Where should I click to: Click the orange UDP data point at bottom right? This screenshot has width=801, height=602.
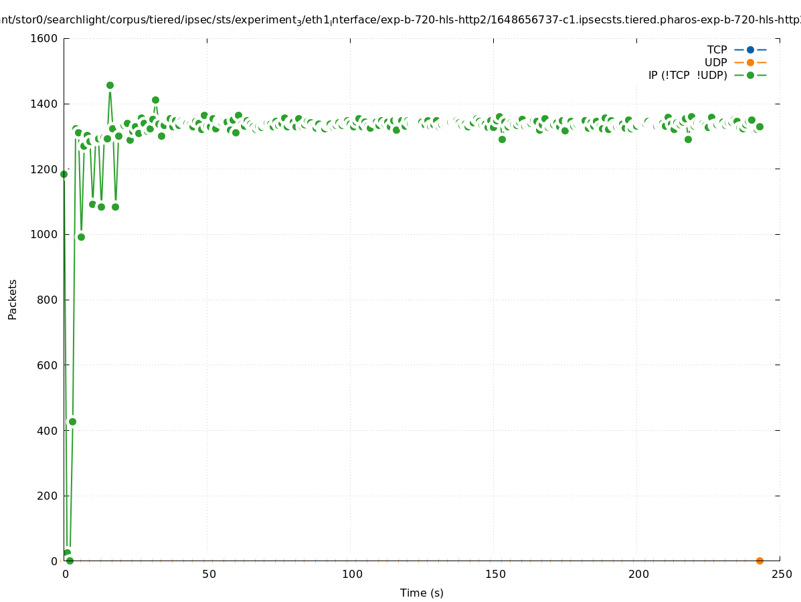pyautogui.click(x=760, y=561)
